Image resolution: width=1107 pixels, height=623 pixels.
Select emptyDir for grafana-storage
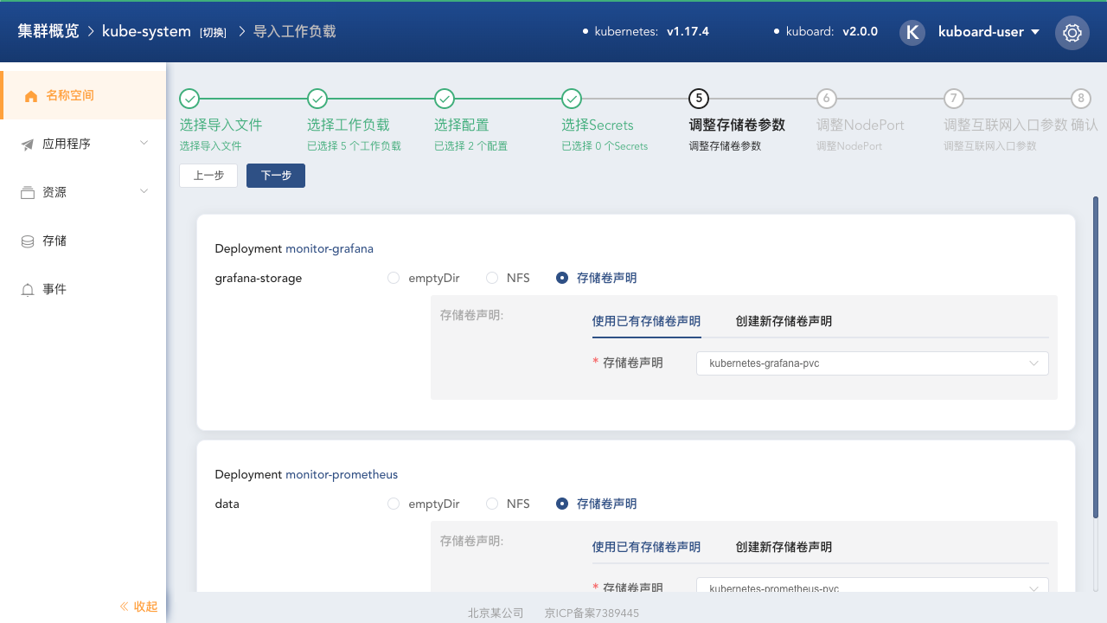coord(394,278)
